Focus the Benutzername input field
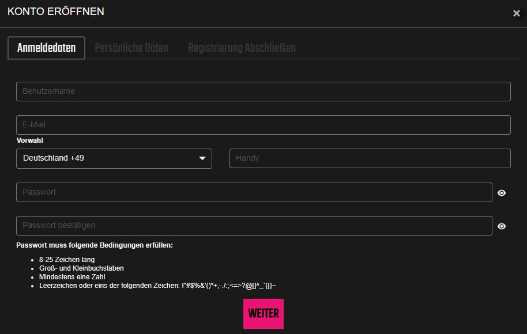 [263, 92]
